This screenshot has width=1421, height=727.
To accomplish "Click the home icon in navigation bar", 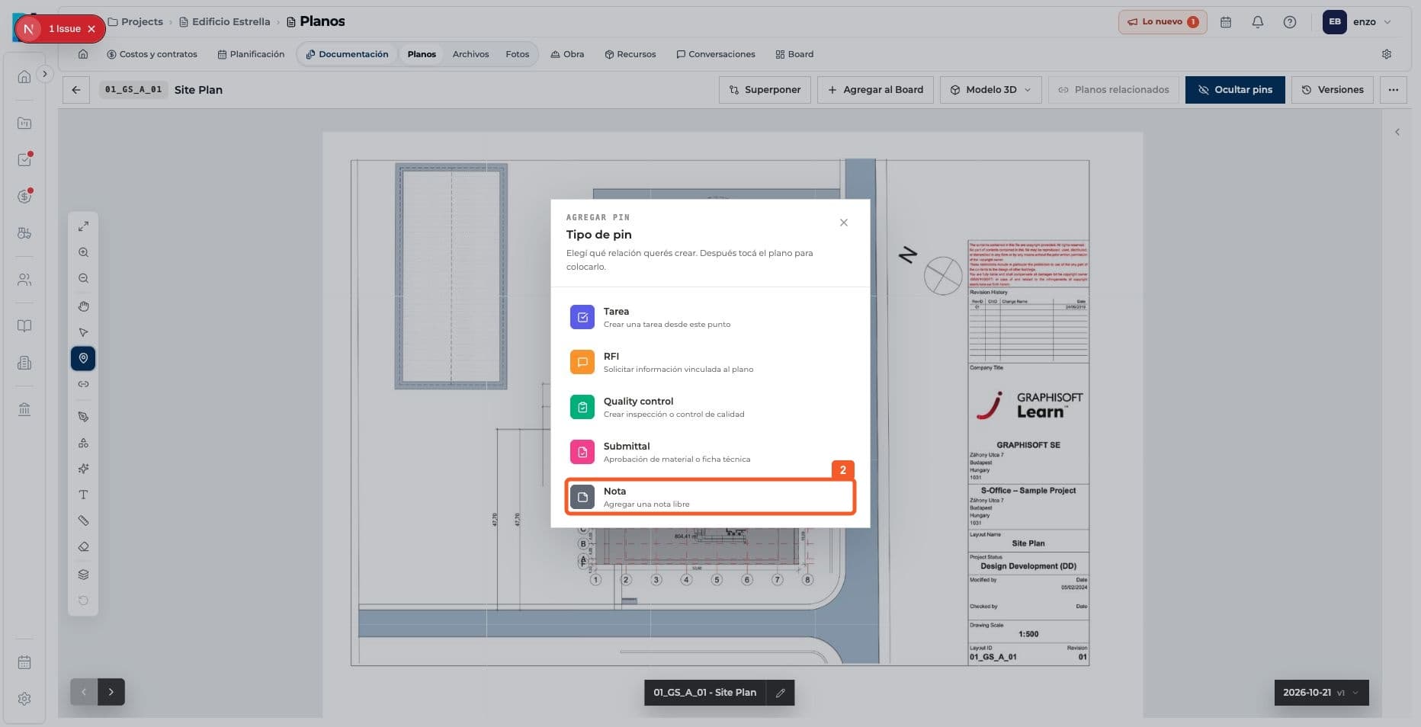I will coord(83,54).
